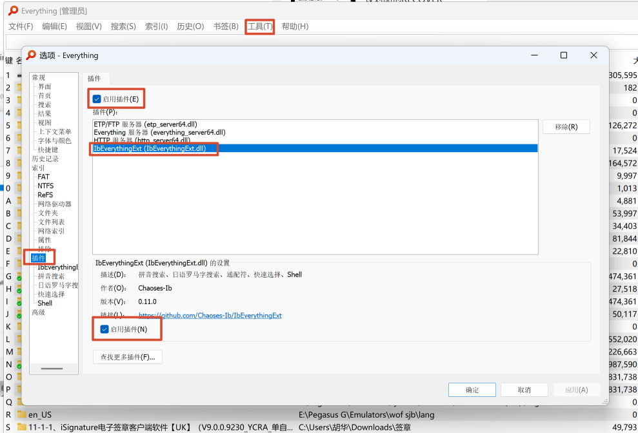Viewport: 638px width, 433px height.
Task: Select 文件夹 in options tree
Action: tap(48, 213)
